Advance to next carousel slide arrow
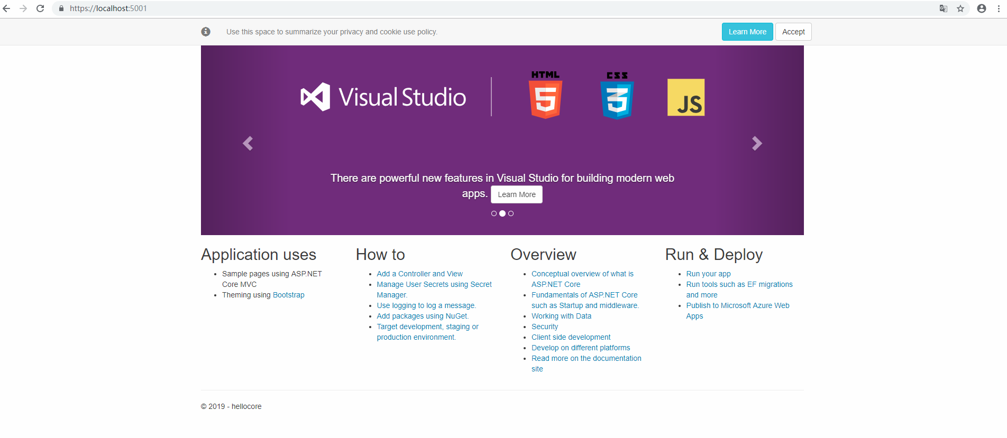The width and height of the screenshot is (1007, 438). click(x=757, y=143)
